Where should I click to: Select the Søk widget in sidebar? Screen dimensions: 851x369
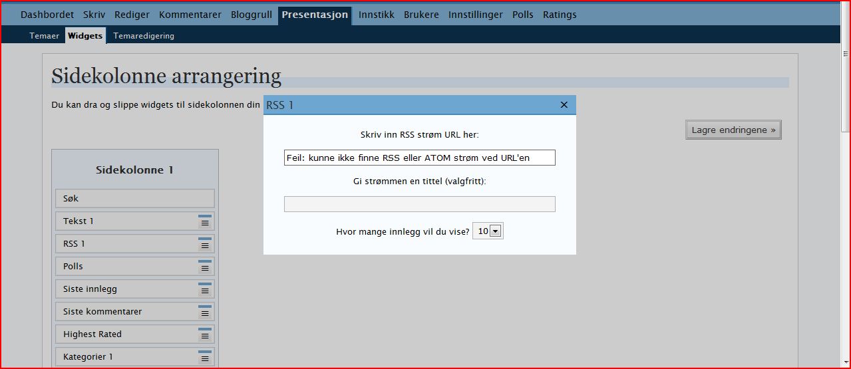135,198
